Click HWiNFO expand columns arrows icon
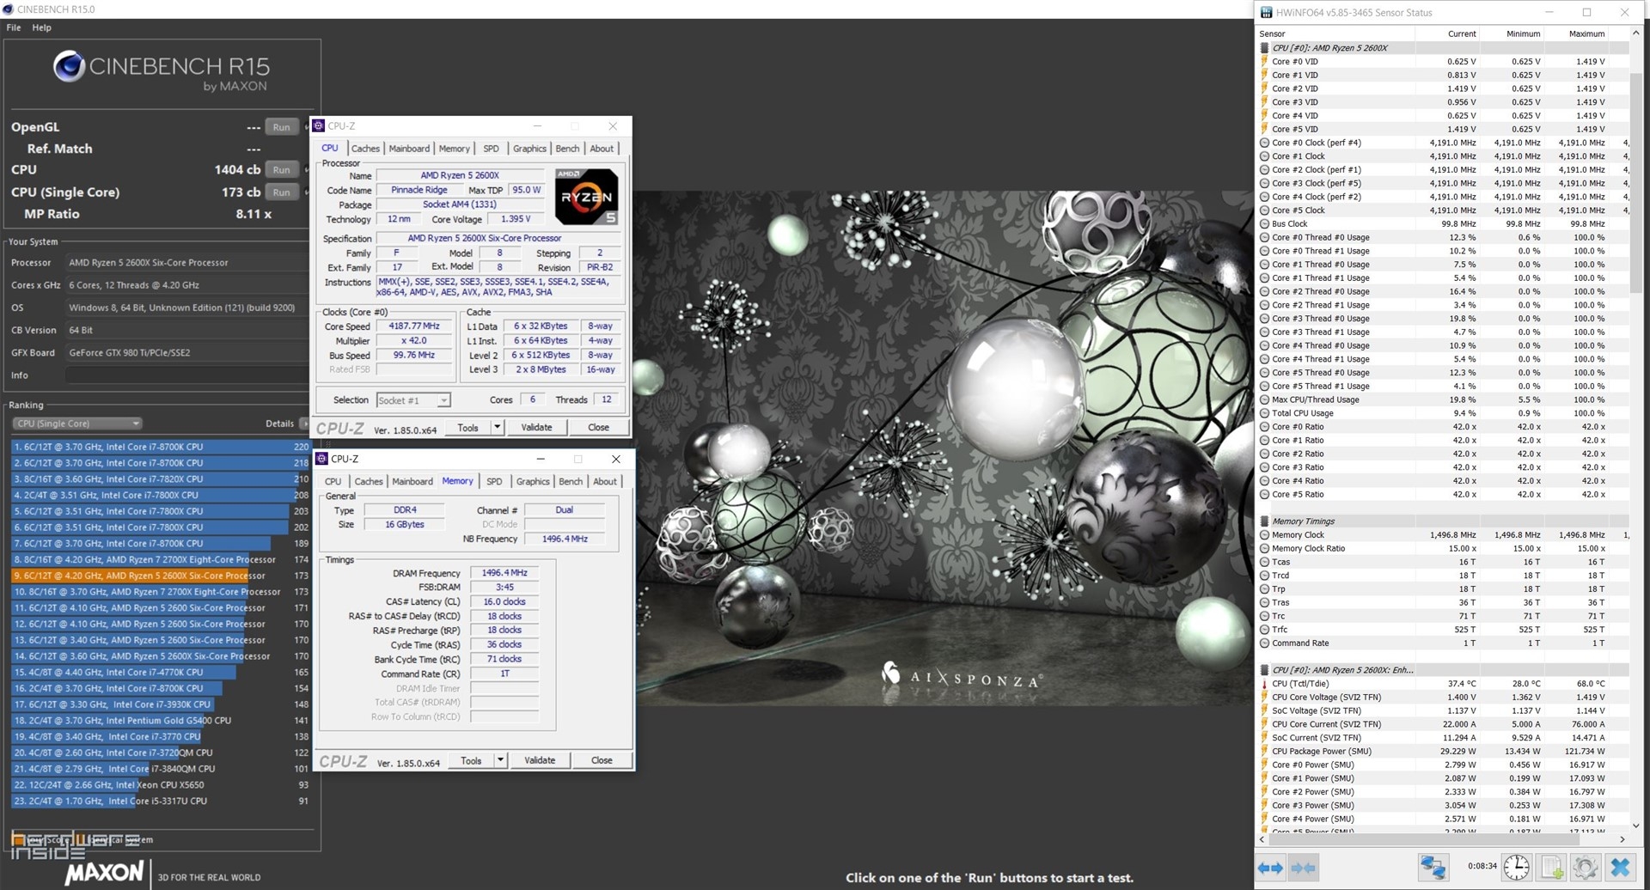Screen dimensions: 1650x890 [x=1270, y=868]
